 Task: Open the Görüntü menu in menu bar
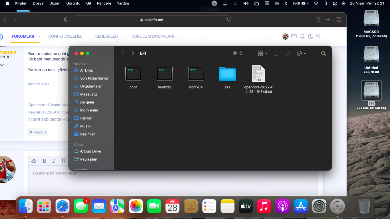click(x=73, y=3)
